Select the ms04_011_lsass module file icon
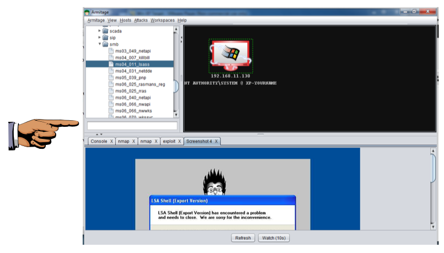The width and height of the screenshot is (444, 253). pyautogui.click(x=111, y=64)
